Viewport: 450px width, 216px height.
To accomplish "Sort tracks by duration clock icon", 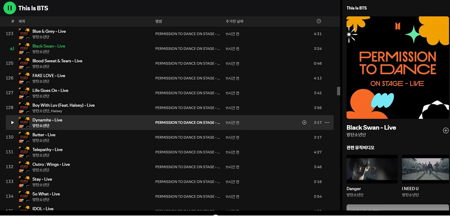I will [318, 21].
